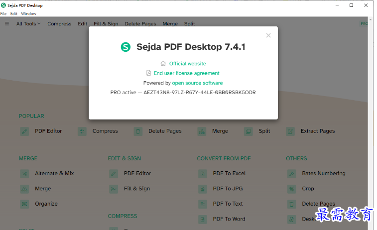Viewport: 377px width, 230px height.
Task: Open PDF To JPG converter
Action: click(x=228, y=189)
